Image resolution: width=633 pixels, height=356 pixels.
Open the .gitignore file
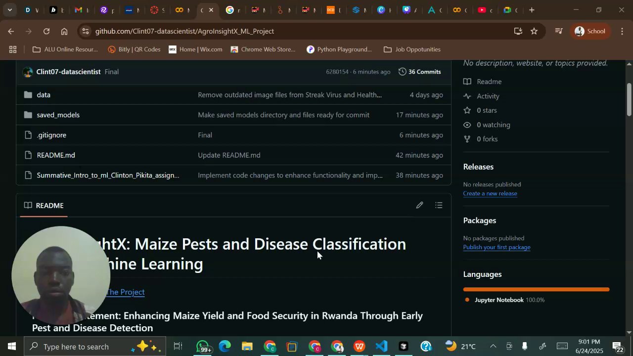[x=51, y=135]
